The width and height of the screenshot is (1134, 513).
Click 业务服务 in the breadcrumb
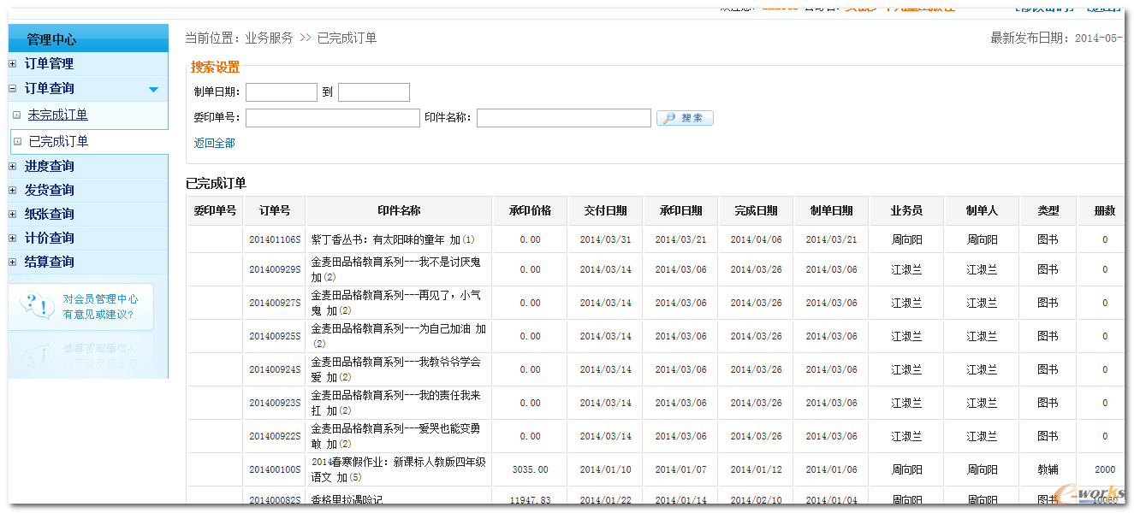(269, 38)
